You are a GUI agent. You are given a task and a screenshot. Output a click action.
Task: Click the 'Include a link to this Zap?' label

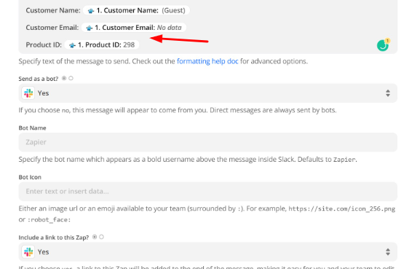(x=54, y=238)
